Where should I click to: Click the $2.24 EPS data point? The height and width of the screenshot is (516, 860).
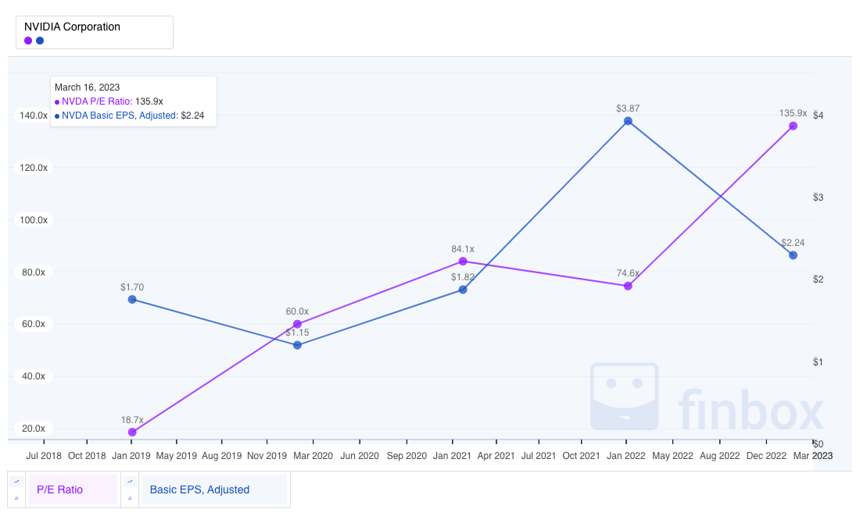pyautogui.click(x=793, y=255)
